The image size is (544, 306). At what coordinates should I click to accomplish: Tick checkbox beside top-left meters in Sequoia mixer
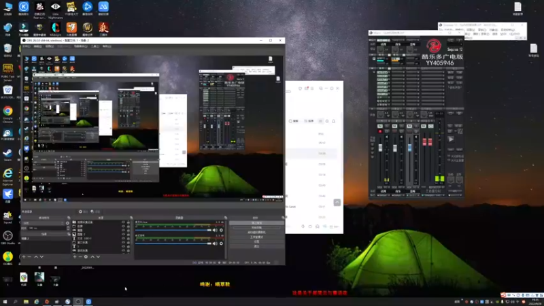coord(374,58)
